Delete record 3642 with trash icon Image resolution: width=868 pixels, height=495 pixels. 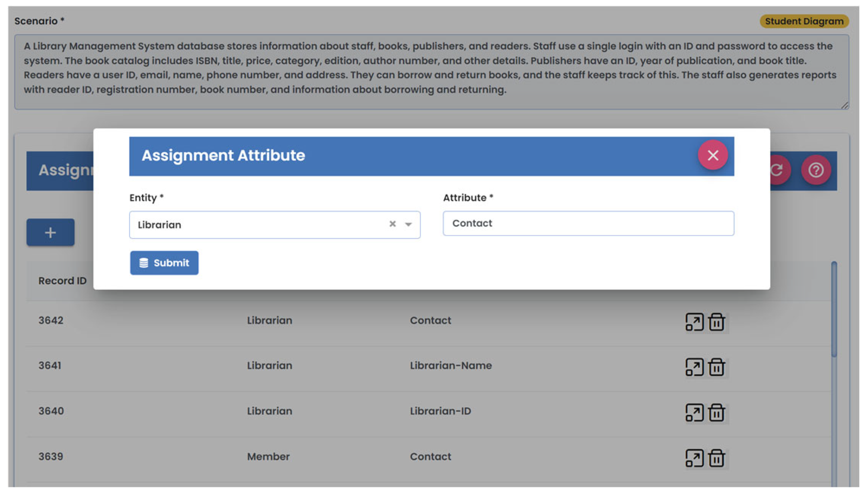pos(716,322)
